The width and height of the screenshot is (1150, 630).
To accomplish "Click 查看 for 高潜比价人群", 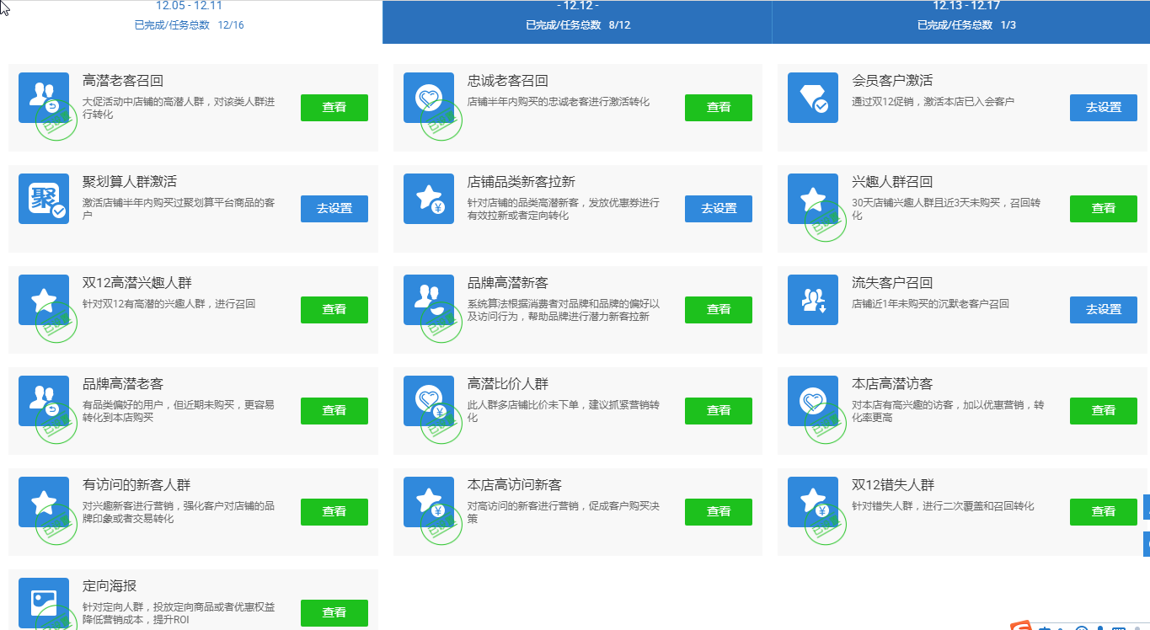I will pyautogui.click(x=719, y=411).
